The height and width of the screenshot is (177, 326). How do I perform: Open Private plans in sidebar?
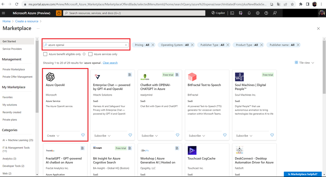tap(10, 120)
